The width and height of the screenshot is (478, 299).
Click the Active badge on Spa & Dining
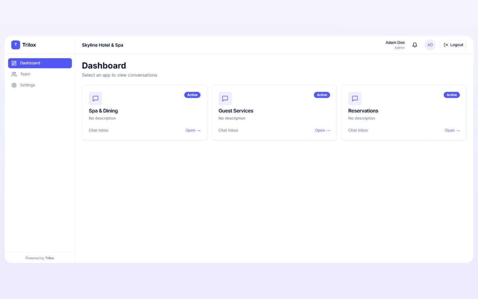pos(192,95)
